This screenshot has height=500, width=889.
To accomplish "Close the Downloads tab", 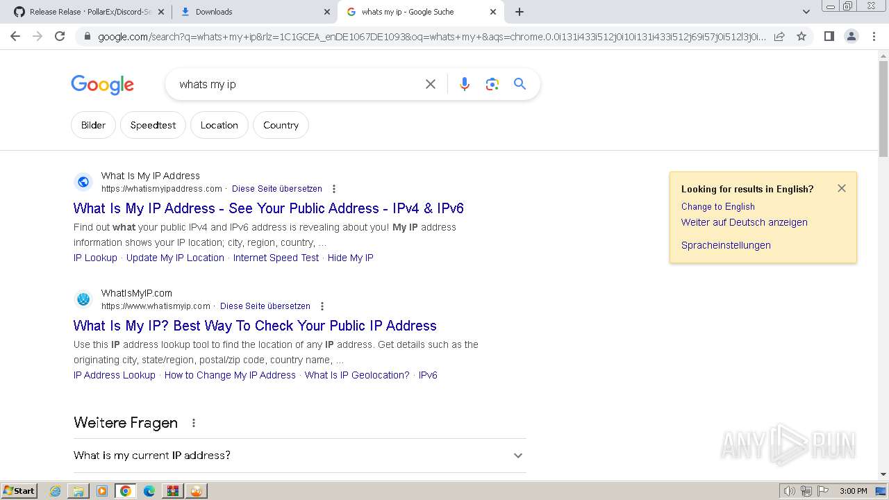I will 327,12.
